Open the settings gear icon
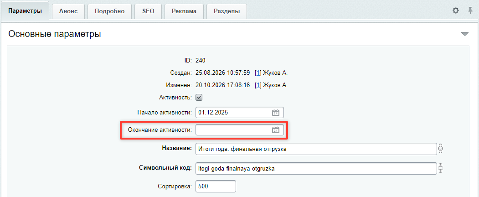 455,10
